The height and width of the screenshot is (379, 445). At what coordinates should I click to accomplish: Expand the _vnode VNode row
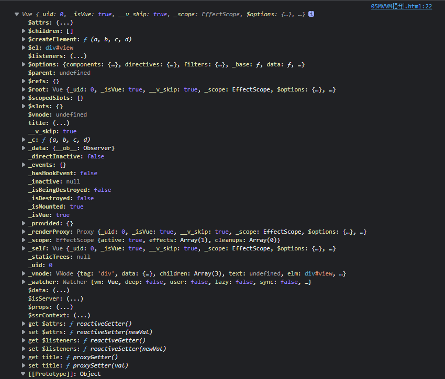[x=24, y=273]
